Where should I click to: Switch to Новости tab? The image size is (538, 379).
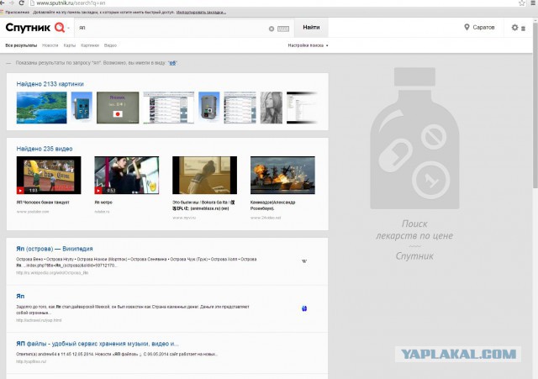tap(50, 45)
